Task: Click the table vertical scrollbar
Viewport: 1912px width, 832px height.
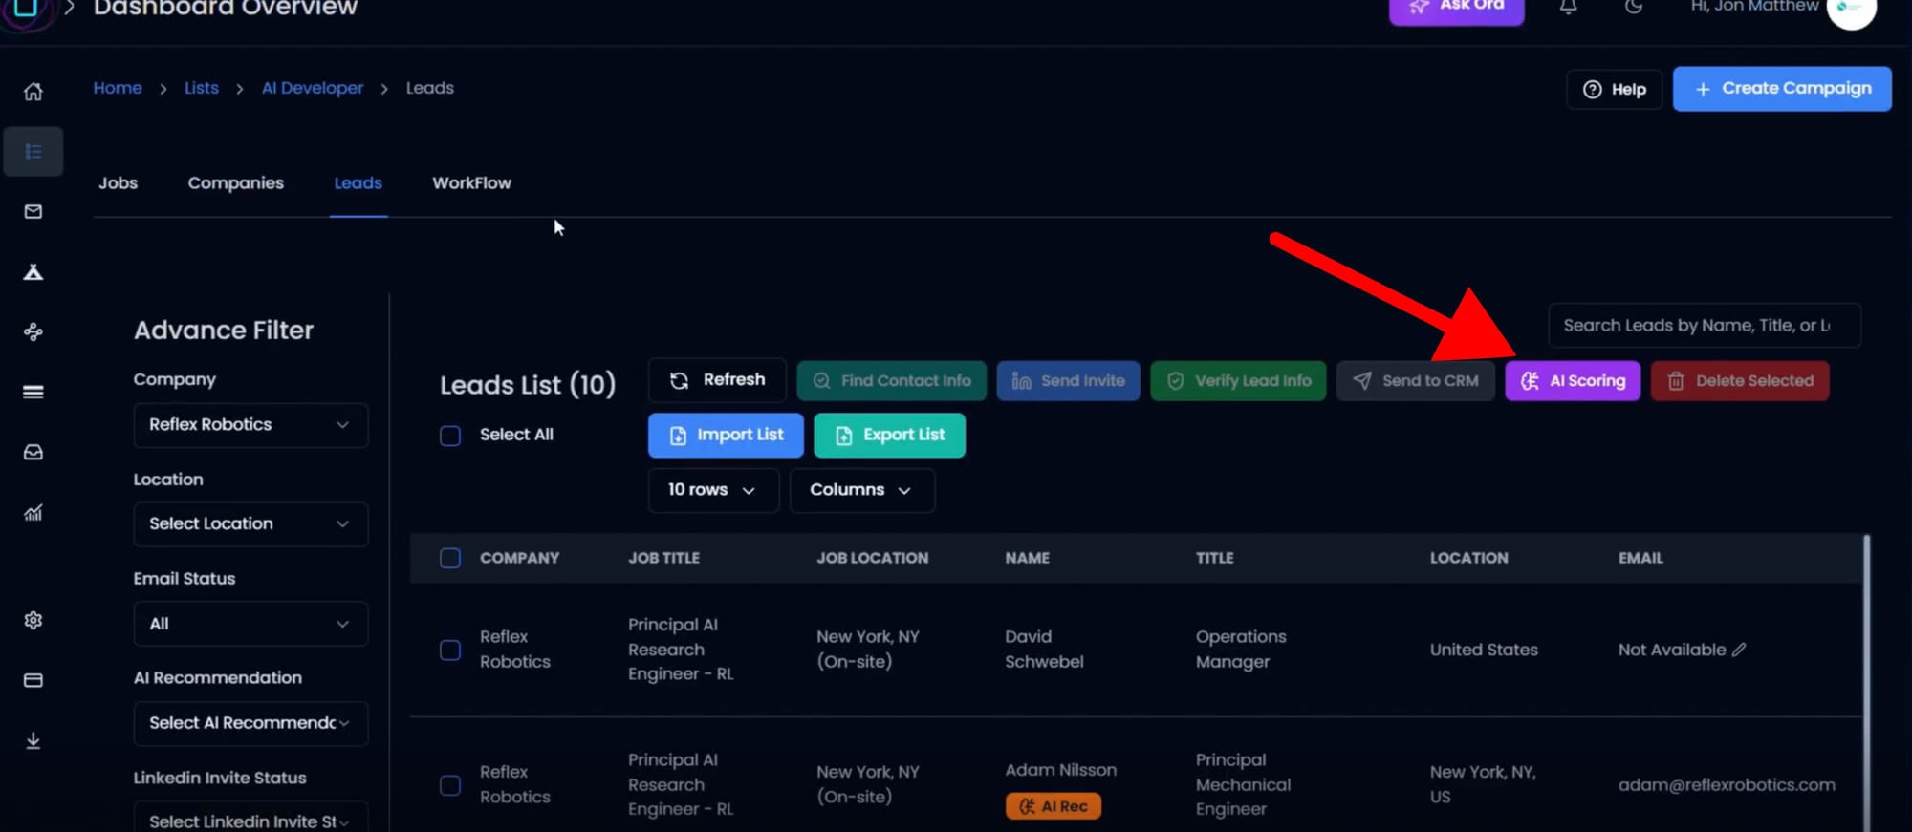Action: [1866, 669]
